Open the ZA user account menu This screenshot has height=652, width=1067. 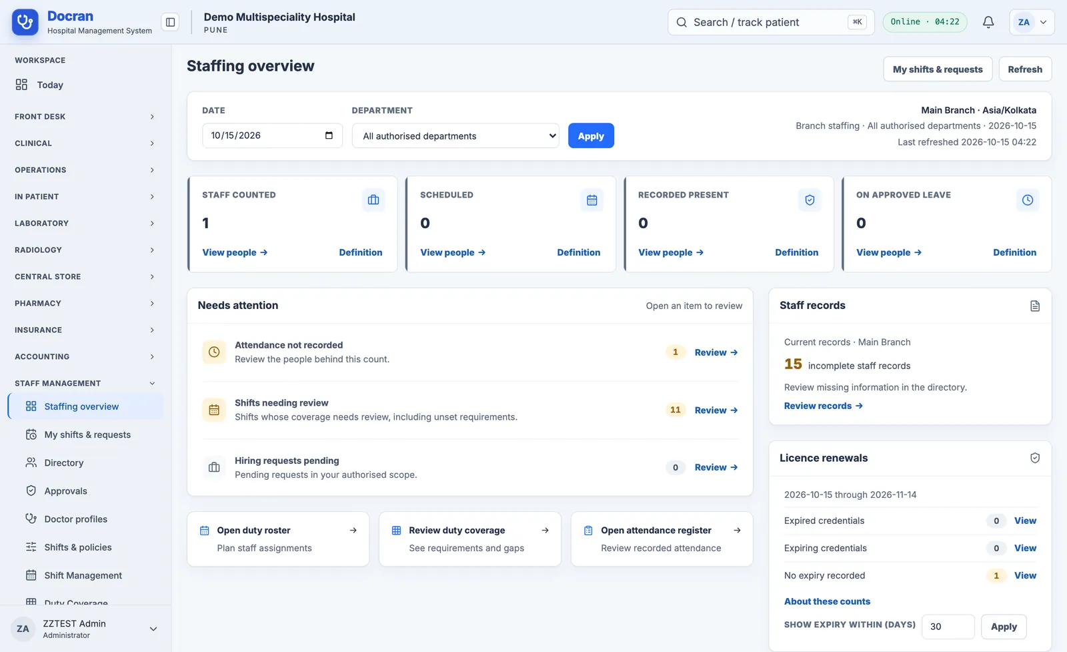pos(1032,22)
